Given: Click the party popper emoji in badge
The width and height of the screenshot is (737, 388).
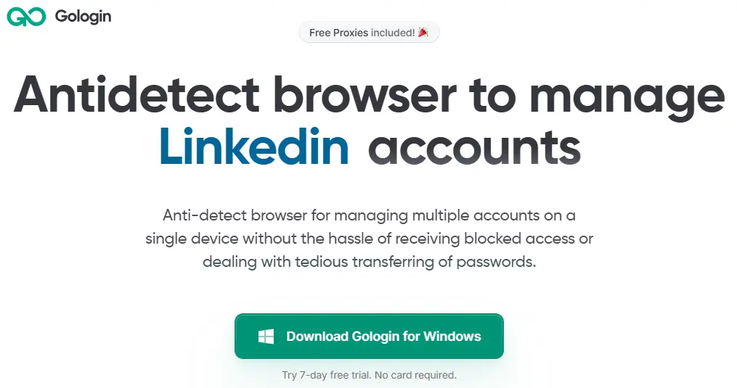Looking at the screenshot, I should click(423, 33).
